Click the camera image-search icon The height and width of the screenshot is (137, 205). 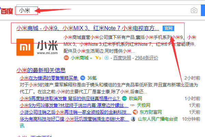pyautogui.click(x=194, y=10)
